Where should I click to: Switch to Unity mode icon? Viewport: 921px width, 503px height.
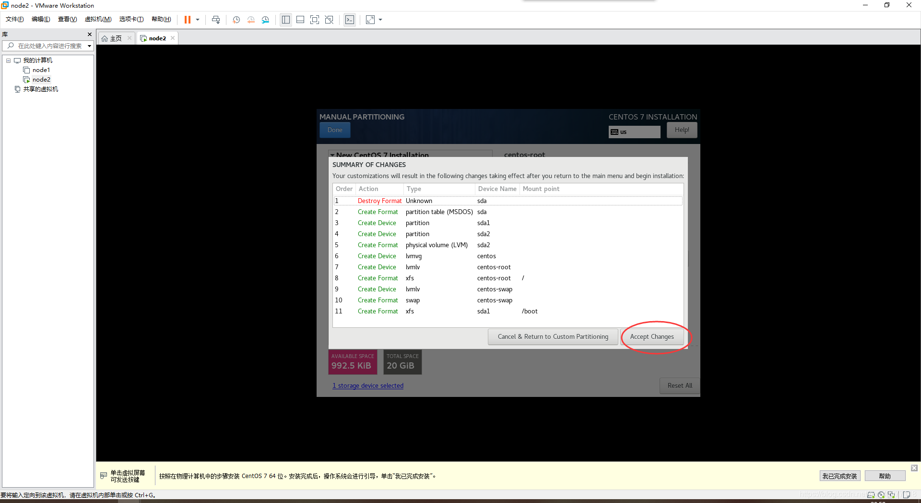click(x=329, y=20)
